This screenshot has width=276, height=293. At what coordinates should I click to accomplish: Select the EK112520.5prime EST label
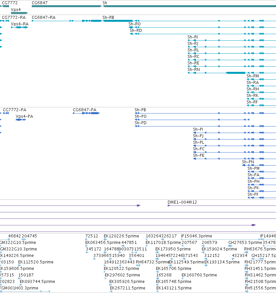36,262
